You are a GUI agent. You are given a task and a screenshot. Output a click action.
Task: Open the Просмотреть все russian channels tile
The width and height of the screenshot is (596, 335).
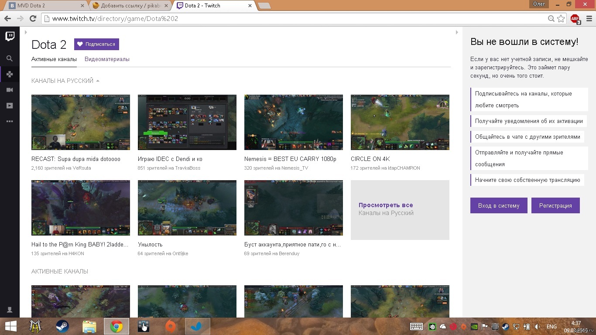point(400,210)
